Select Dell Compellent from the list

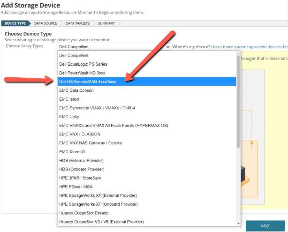pos(147,55)
